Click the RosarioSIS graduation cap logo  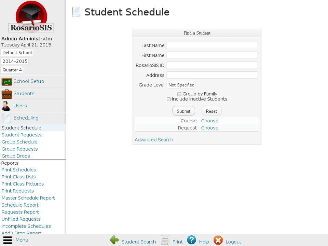[31, 16]
